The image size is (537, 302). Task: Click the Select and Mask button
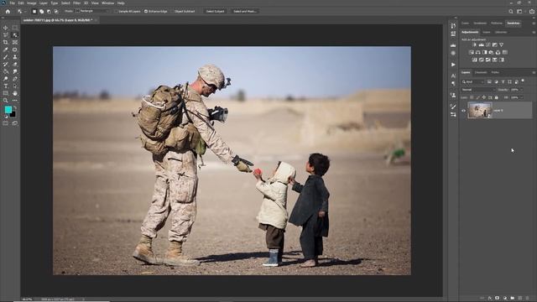tap(245, 11)
